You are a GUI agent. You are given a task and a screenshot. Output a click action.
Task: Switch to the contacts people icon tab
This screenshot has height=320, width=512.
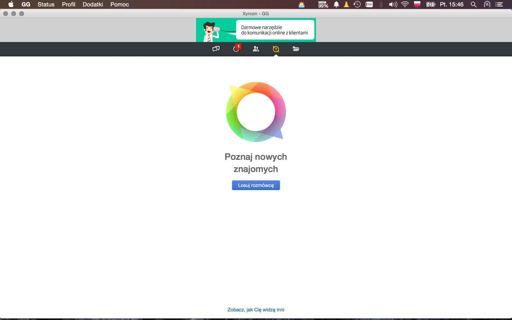coord(256,49)
